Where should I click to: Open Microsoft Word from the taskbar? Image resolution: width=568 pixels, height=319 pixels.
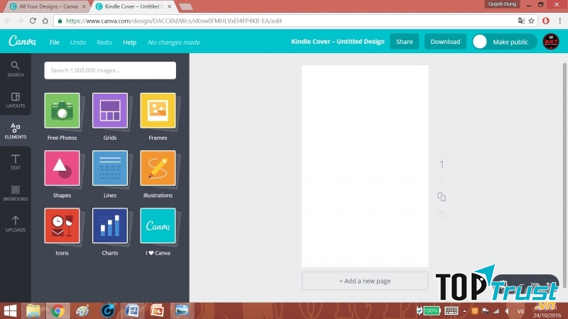point(133,310)
